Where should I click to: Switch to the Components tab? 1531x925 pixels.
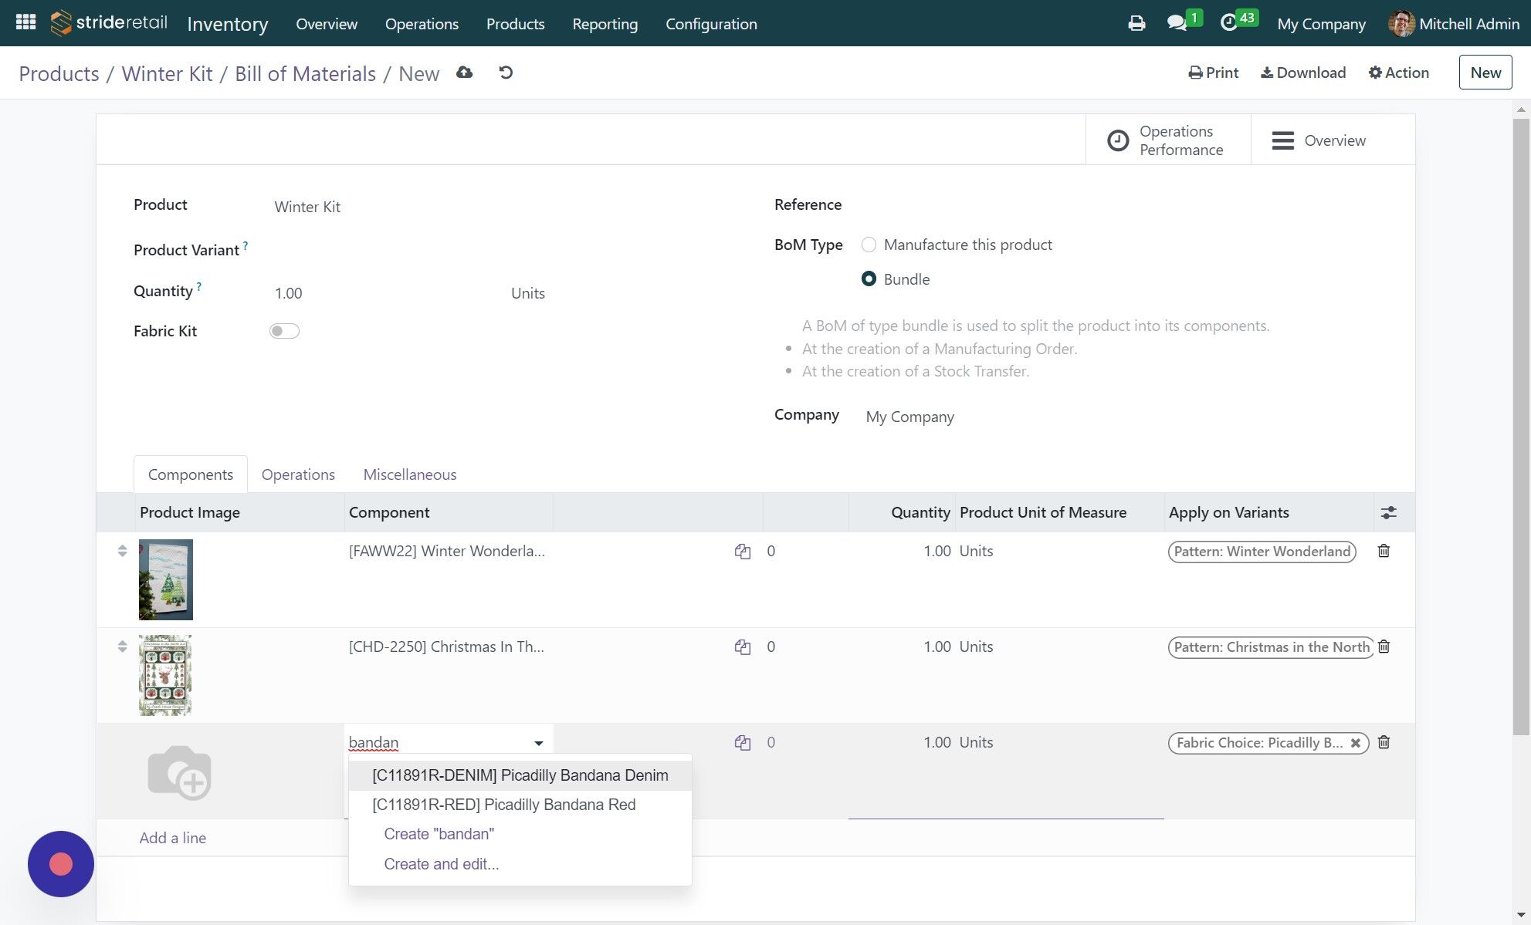[191, 474]
